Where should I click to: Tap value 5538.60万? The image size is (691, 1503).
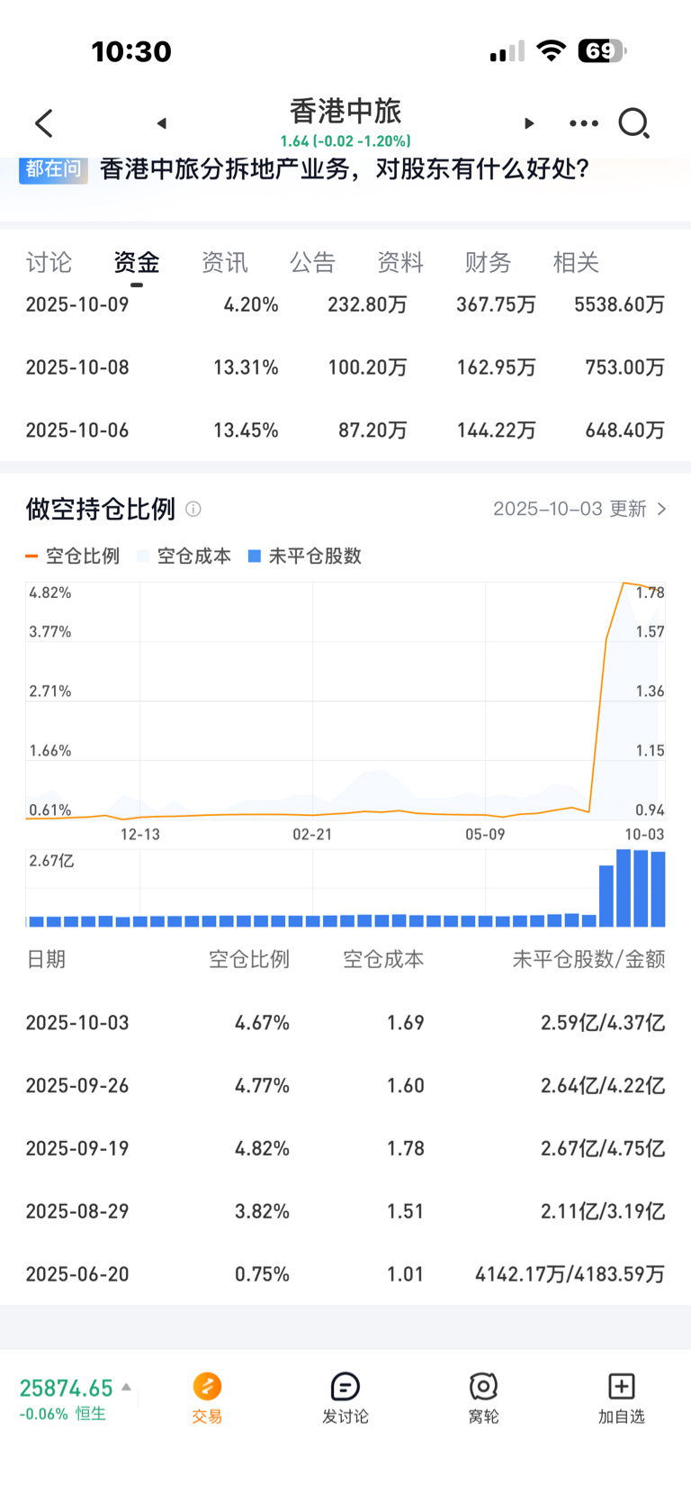(x=620, y=304)
